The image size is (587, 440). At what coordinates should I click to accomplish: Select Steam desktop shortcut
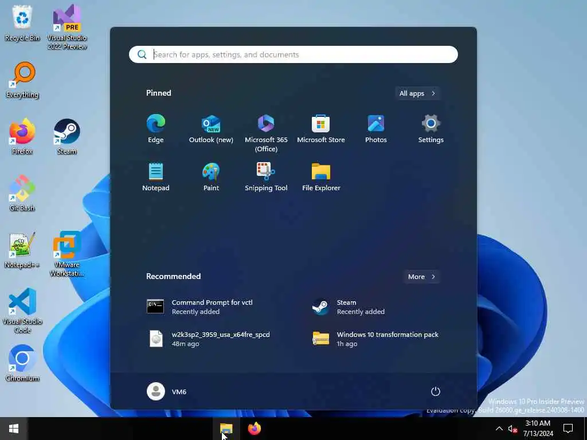coord(66,136)
